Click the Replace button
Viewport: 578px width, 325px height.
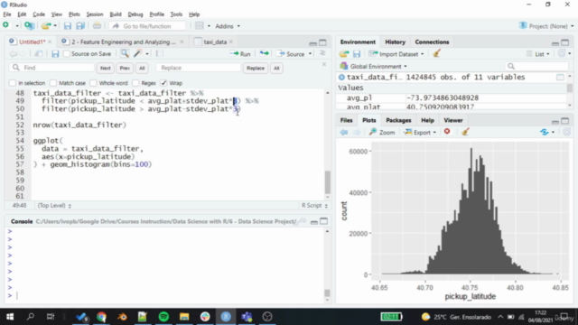coord(256,68)
